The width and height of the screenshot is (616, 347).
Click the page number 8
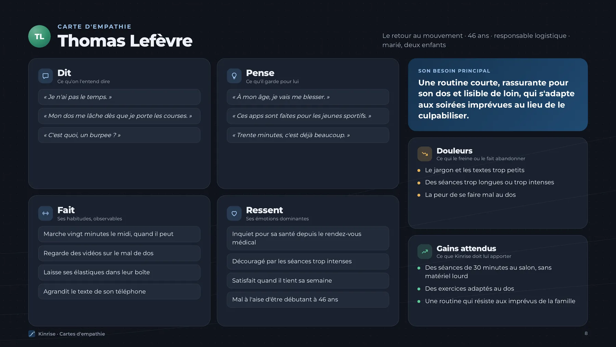click(586, 333)
